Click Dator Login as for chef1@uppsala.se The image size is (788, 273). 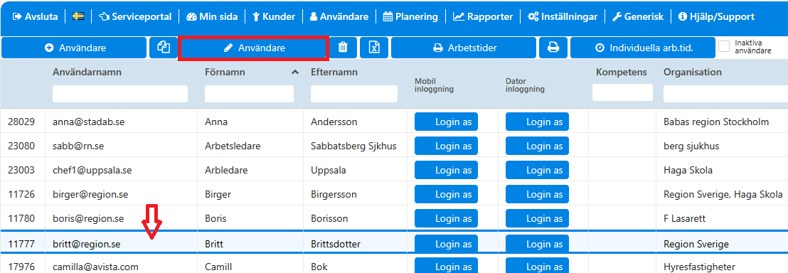(x=537, y=171)
